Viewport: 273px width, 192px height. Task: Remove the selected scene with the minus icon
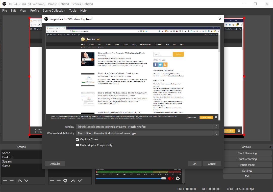(x=12, y=181)
